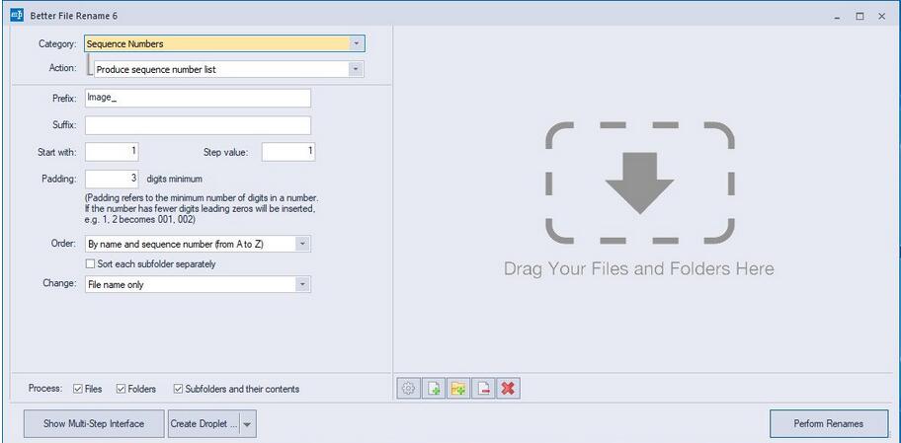901x443 pixels.
Task: Click the add folder icon with green plus
Action: [x=458, y=389]
